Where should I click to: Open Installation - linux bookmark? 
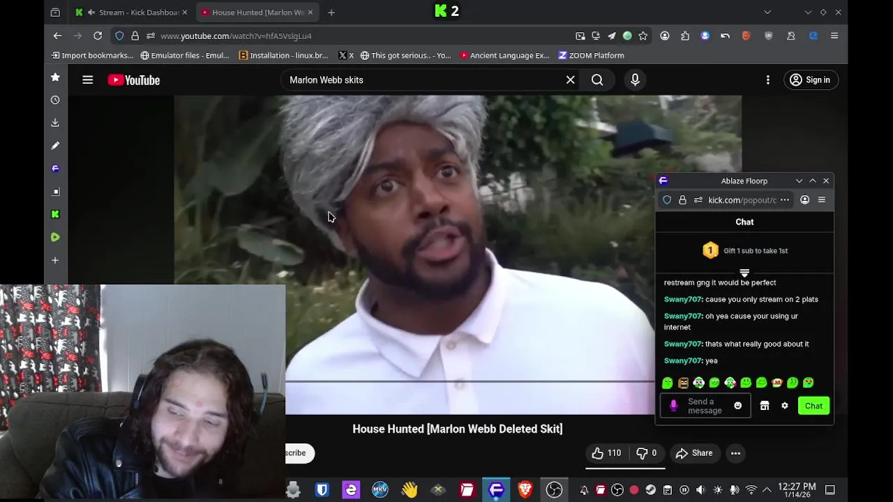point(283,55)
